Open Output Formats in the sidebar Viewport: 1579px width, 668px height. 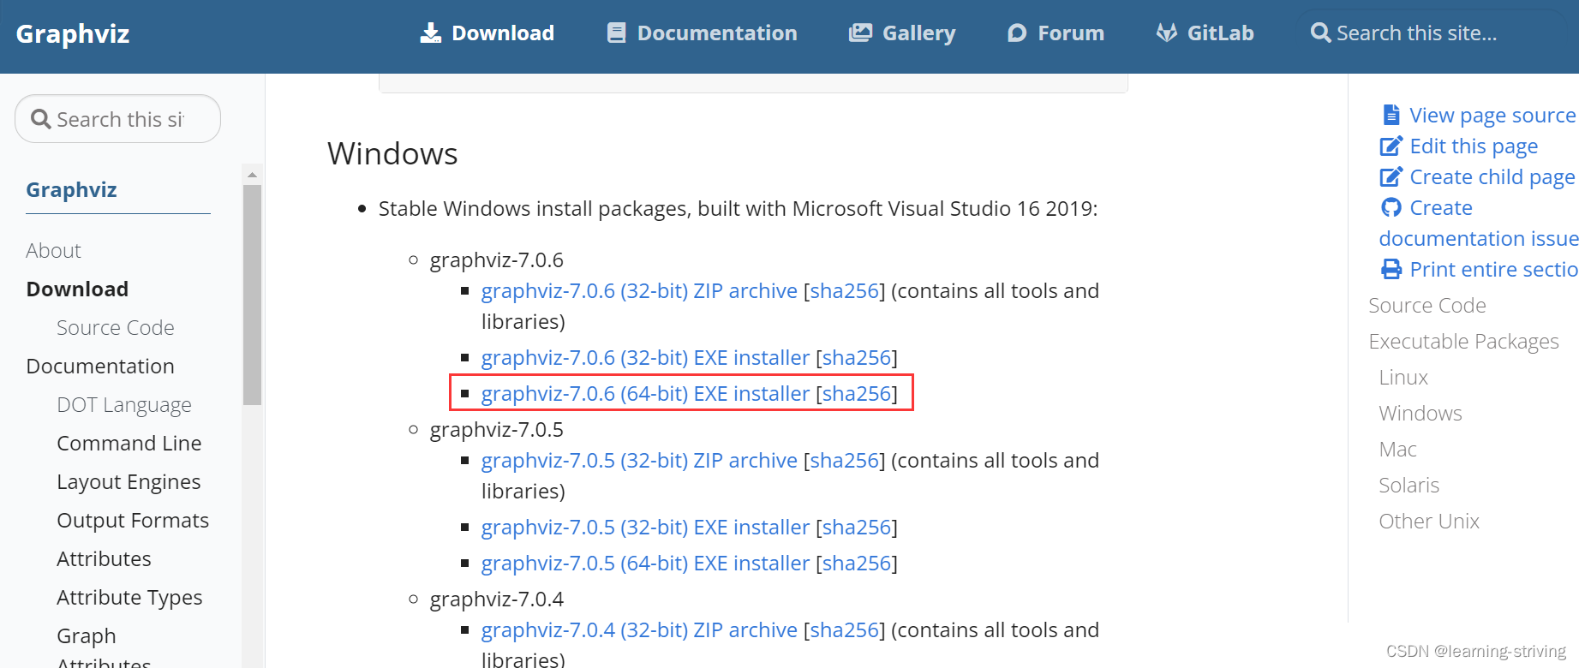pyautogui.click(x=133, y=520)
